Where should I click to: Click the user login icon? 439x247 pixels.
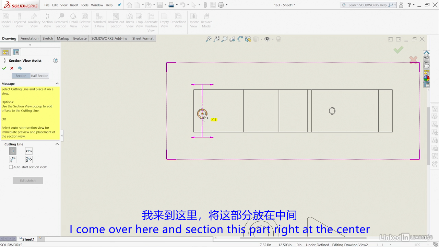(401, 5)
